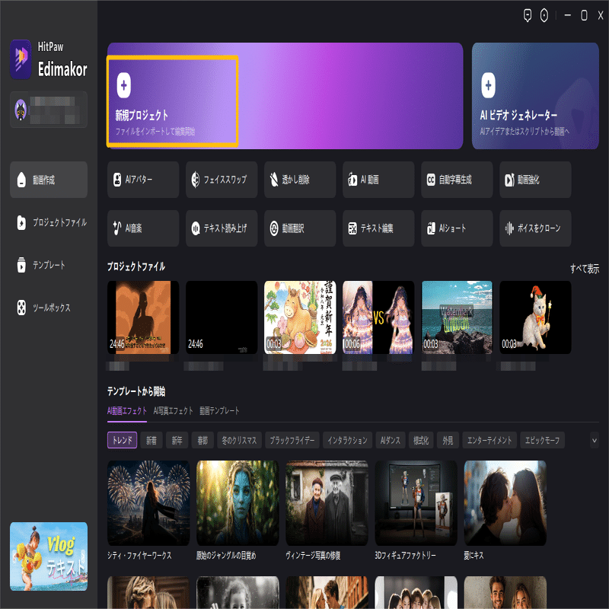Select the 新着 category filter
Screen dimensions: 609x609
coord(151,440)
